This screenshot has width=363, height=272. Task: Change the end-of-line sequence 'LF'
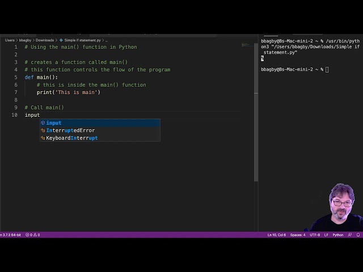pyautogui.click(x=326, y=235)
